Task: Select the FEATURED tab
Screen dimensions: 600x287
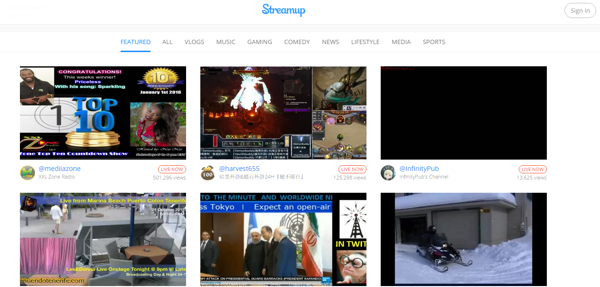Action: 135,42
